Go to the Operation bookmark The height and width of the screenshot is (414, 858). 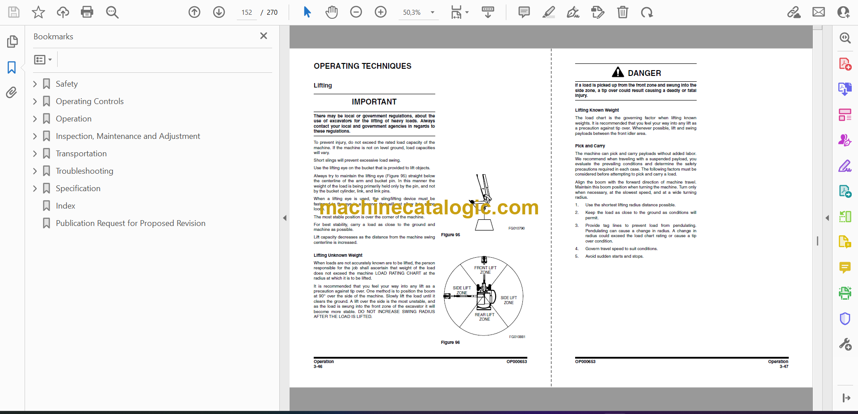coord(74,119)
